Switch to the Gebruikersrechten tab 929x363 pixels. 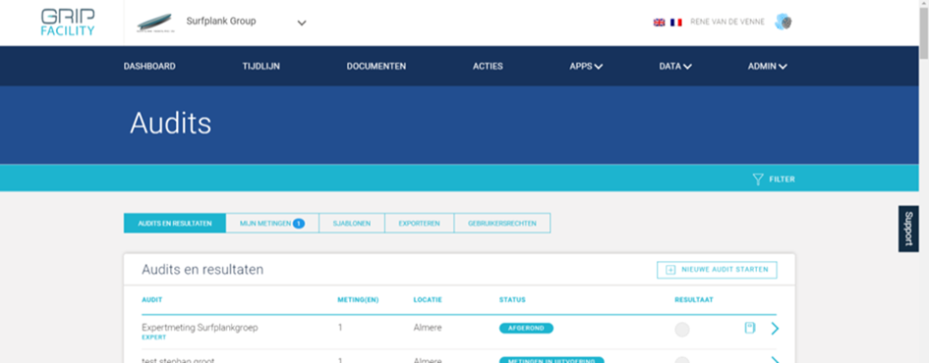pos(502,224)
